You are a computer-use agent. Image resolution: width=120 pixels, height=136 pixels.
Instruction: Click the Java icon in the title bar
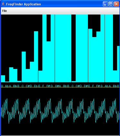click(x=3, y=4)
